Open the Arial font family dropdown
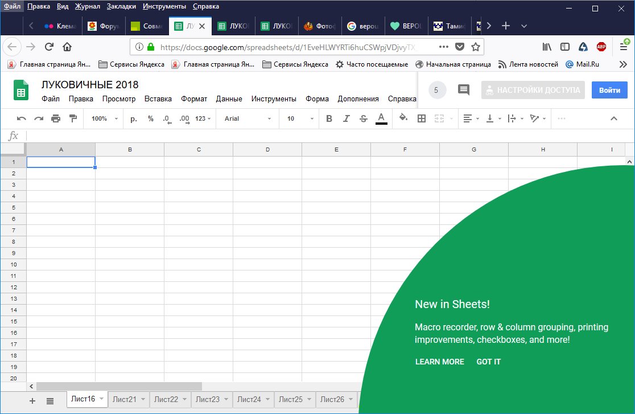The height and width of the screenshot is (414, 635). [x=248, y=118]
